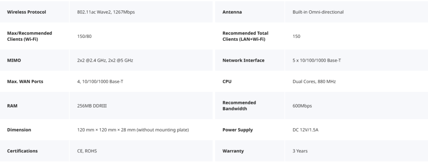Click the Max/Recommended Clients (Wi-Fi) label
Image resolution: width=428 pixels, height=162 pixels.
click(x=30, y=36)
